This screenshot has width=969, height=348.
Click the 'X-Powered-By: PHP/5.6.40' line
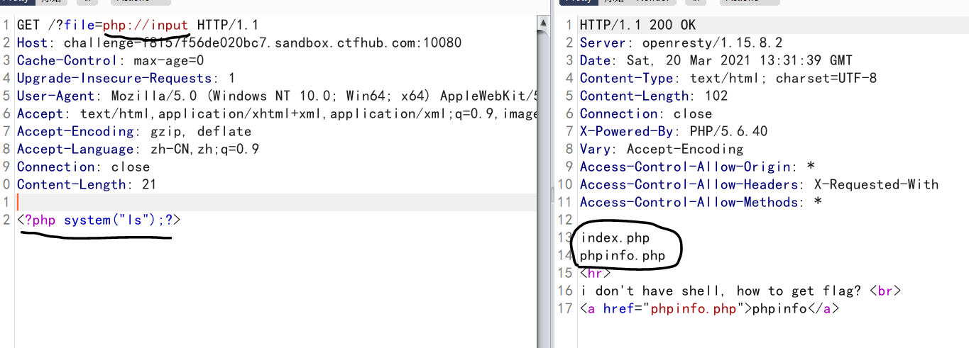pos(674,131)
